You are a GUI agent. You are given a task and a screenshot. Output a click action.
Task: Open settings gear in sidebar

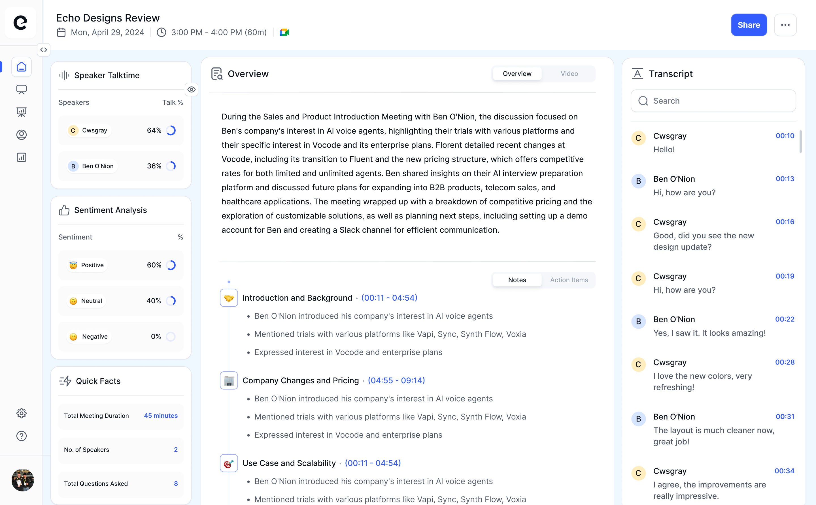[x=22, y=413]
